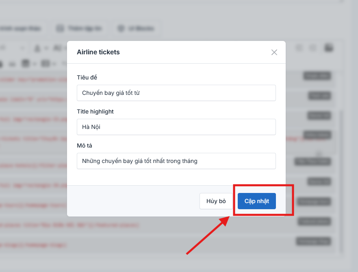
Task: Click the Mô tả label text
Action: click(85, 146)
